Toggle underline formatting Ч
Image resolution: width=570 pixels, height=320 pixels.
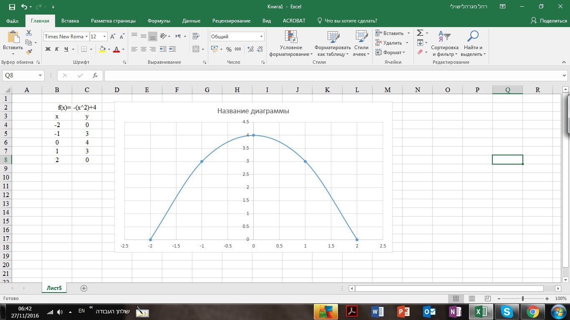coord(66,49)
